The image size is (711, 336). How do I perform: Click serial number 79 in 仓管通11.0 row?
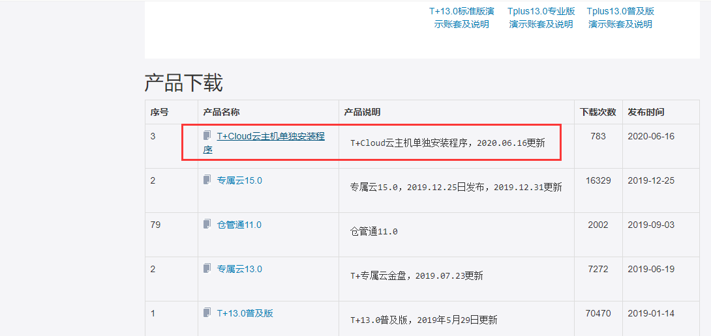[155, 225]
